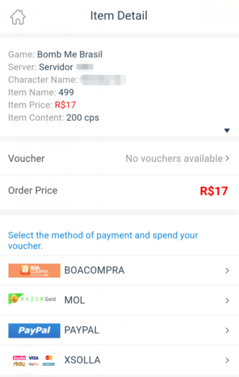This screenshot has height=377, width=239.
Task: Tap the Voucher label
Action: 26,158
